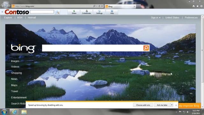Open Search History link
The height and width of the screenshot is (115, 204).
[x=18, y=103]
